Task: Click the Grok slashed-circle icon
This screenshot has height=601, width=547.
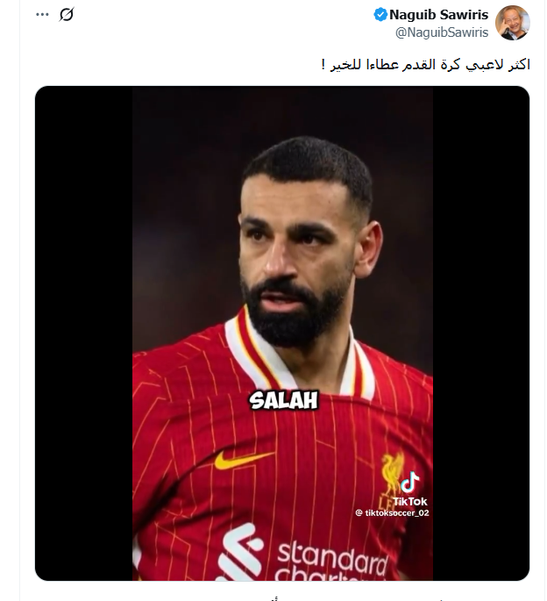Action: pyautogui.click(x=67, y=15)
